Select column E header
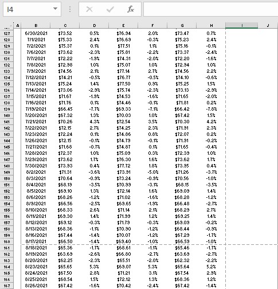 pyautogui.click(x=123, y=25)
